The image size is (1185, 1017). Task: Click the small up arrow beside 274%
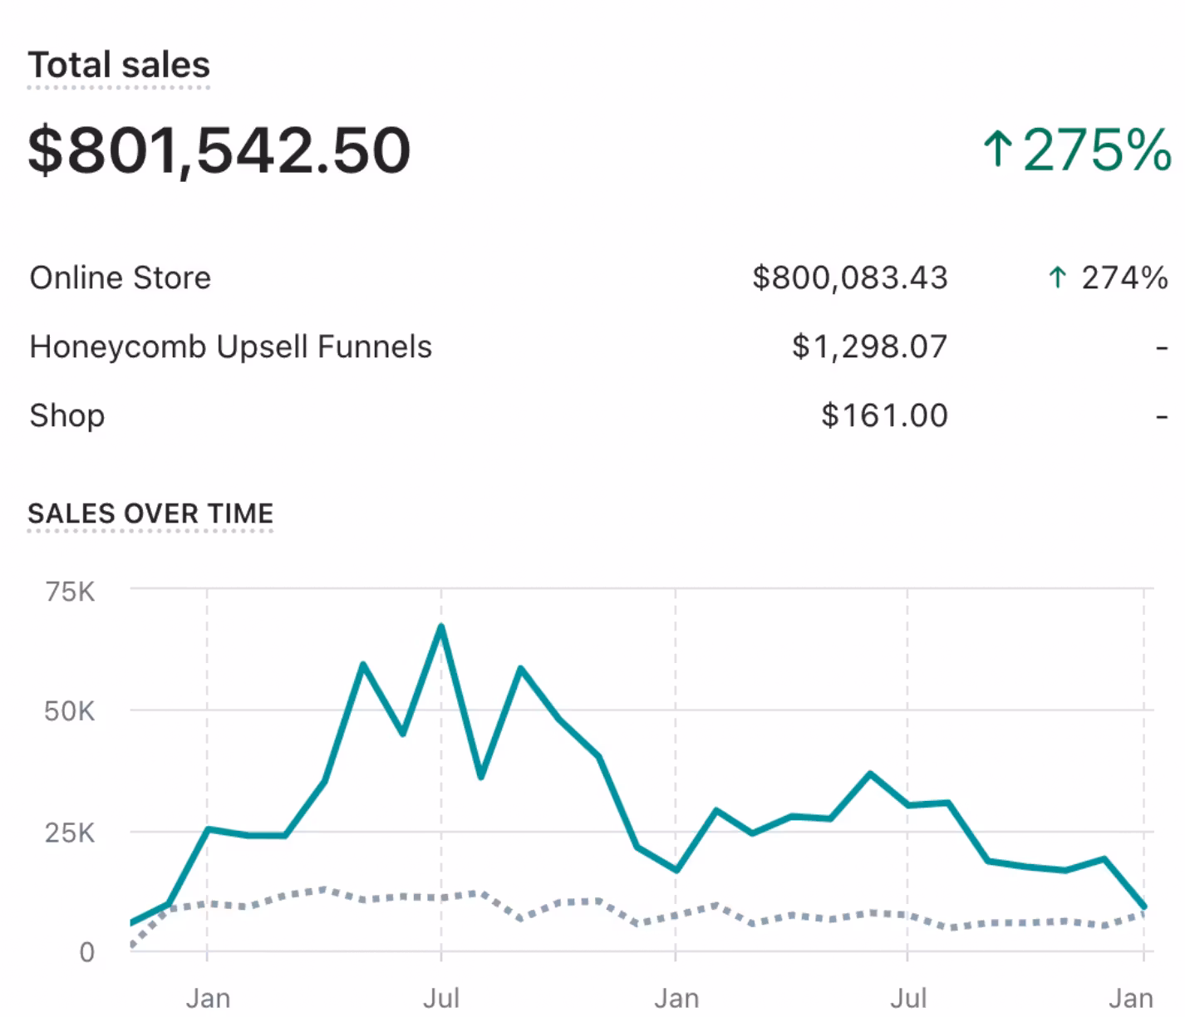coord(1057,278)
